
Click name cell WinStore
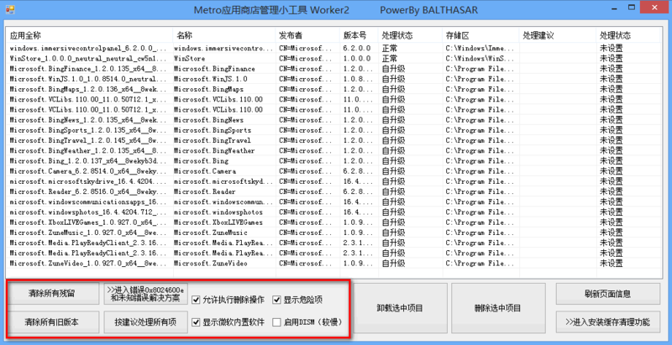(x=190, y=58)
